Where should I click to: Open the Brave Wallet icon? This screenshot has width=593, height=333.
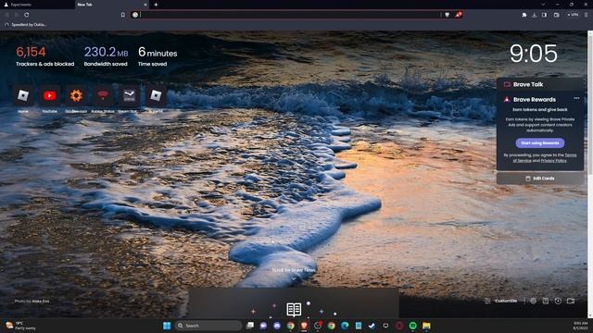[556, 15]
